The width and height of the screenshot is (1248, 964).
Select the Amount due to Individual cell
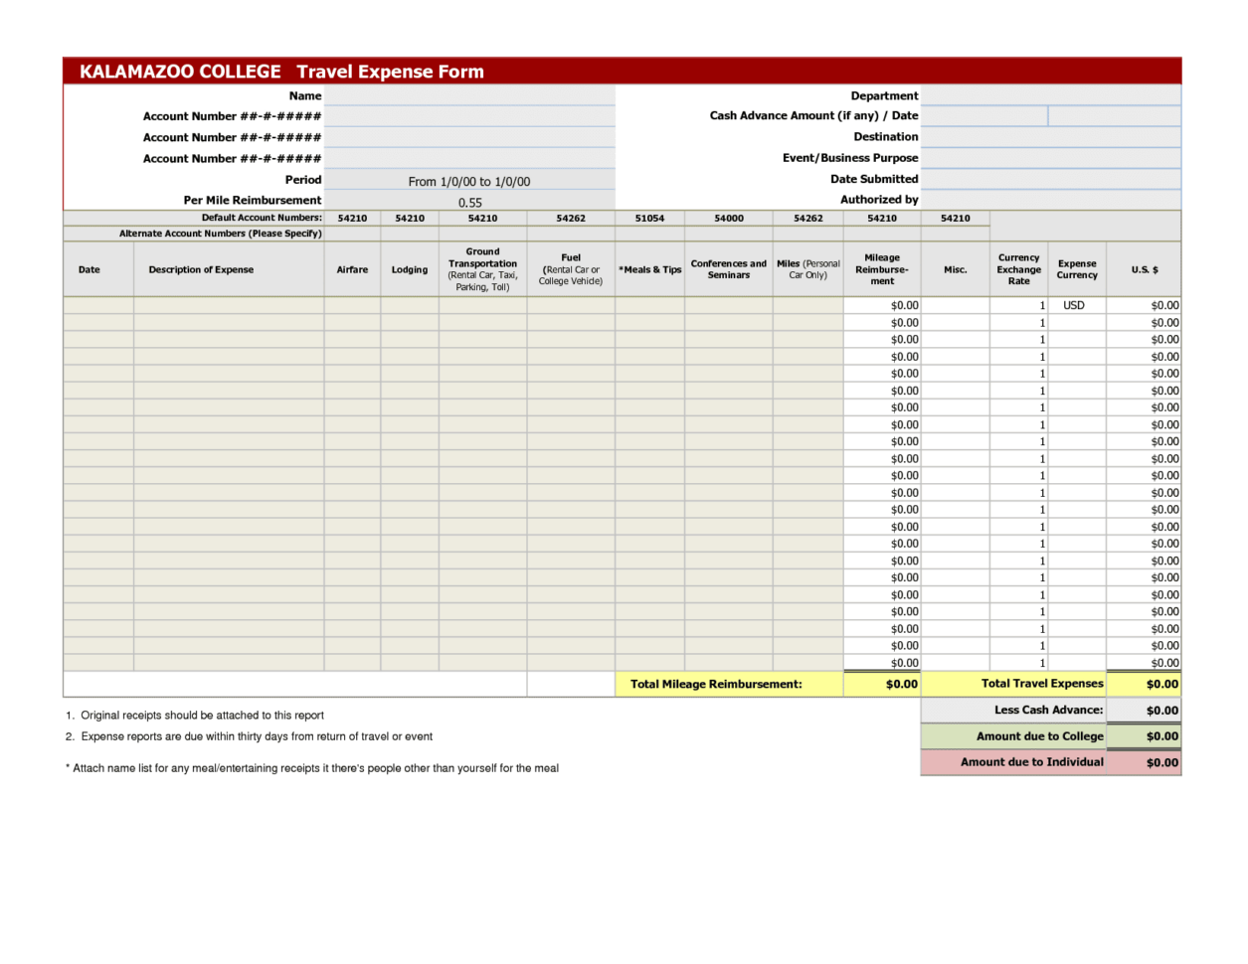click(1143, 762)
